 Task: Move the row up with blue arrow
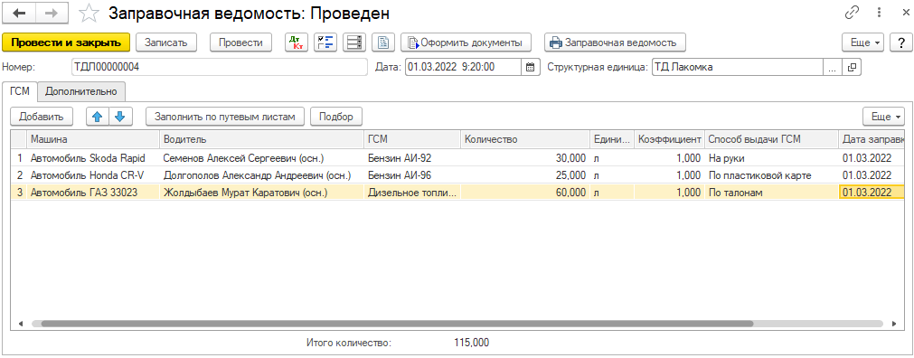(98, 117)
